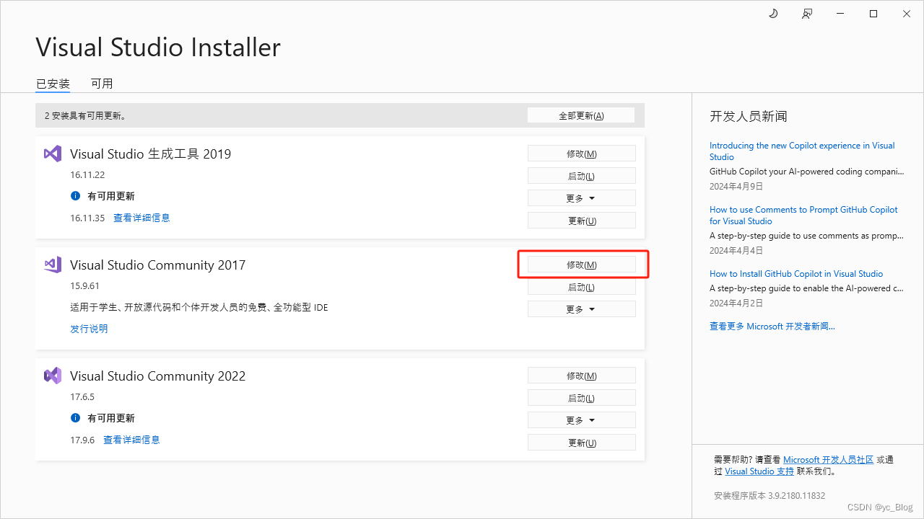Click the news date 2024年4月2日
Viewport: 924px width, 519px height.
click(x=736, y=303)
